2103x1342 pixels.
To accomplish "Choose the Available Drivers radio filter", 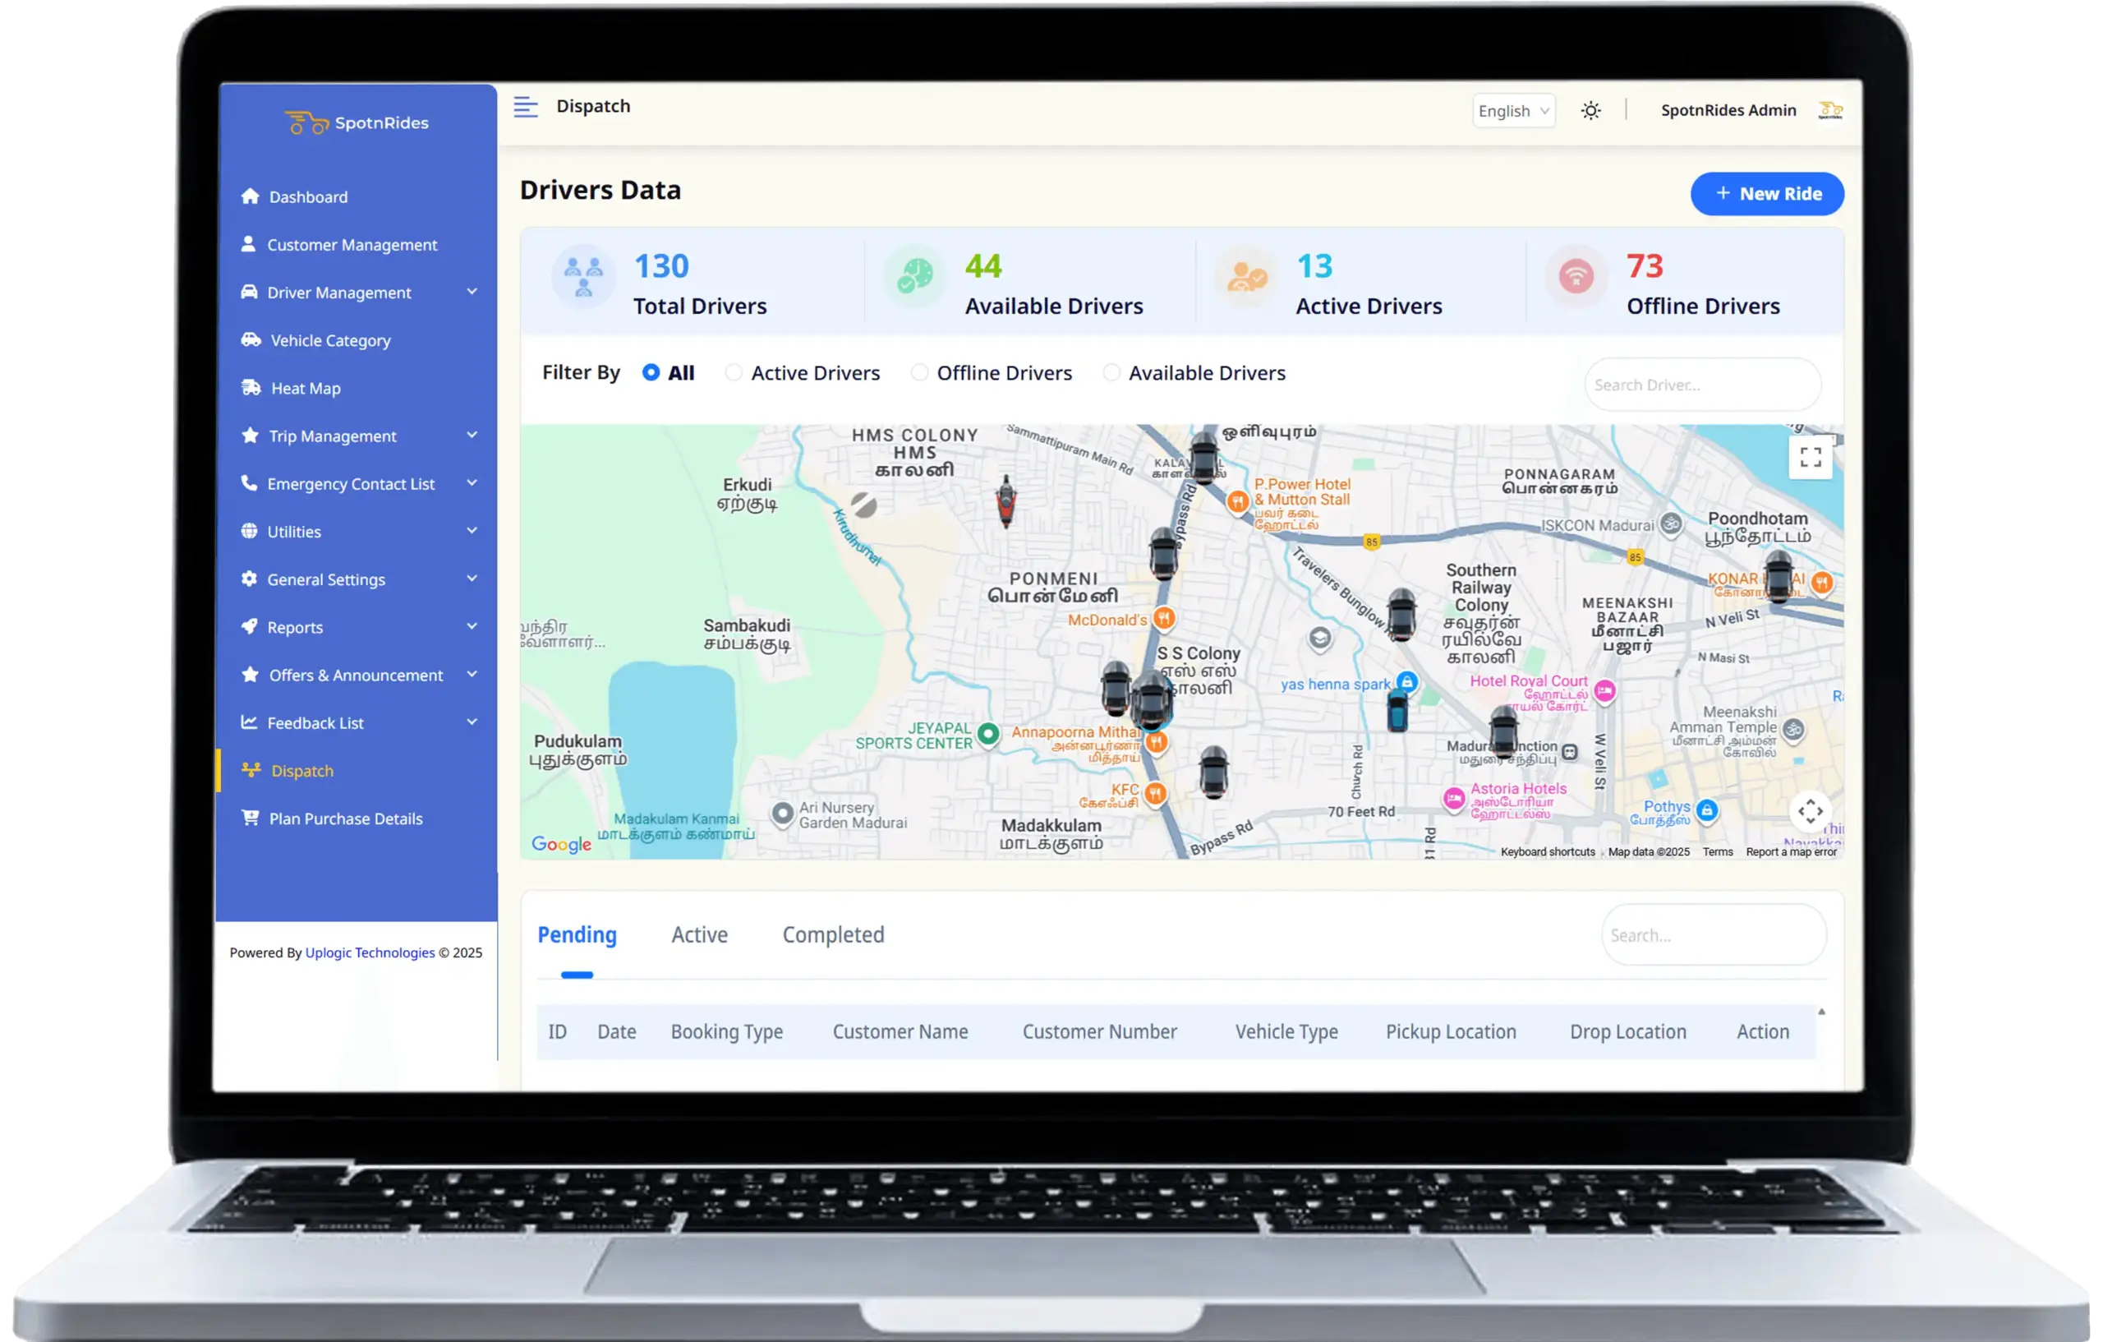I will click(1111, 372).
